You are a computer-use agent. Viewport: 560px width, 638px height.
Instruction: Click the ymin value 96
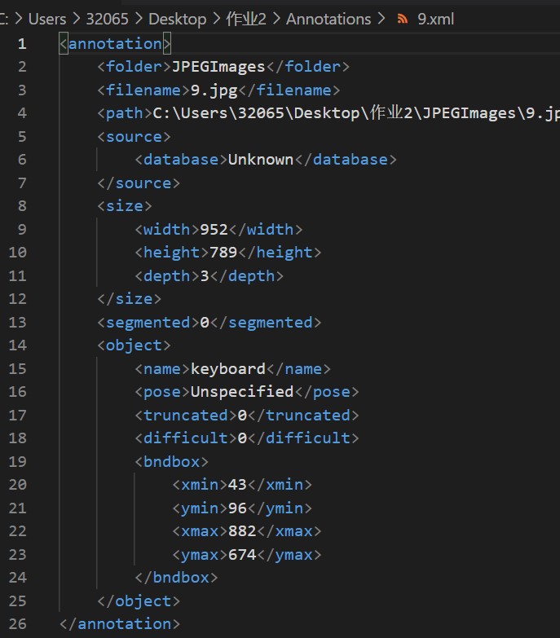237,508
